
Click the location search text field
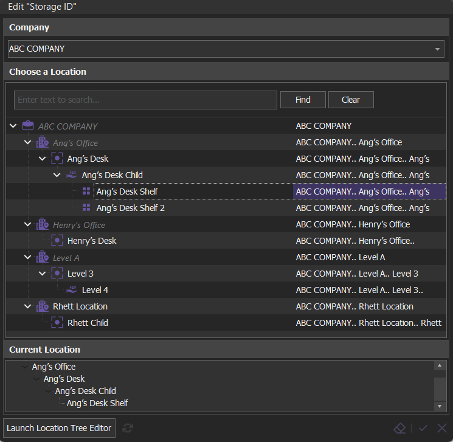[x=145, y=100]
